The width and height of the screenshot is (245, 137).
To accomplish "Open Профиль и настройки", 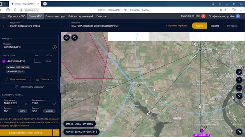I will (x=221, y=16).
